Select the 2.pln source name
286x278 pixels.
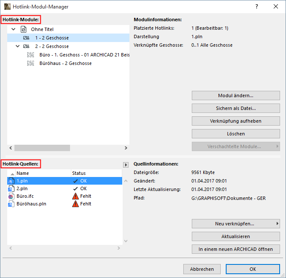pyautogui.click(x=22, y=188)
